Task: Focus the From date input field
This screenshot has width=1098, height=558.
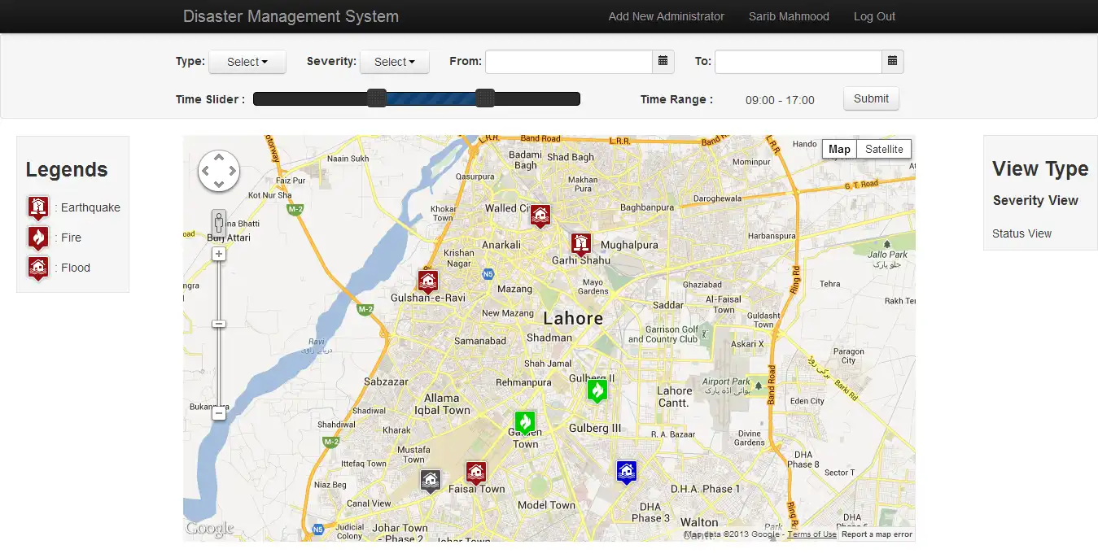Action: (x=569, y=62)
